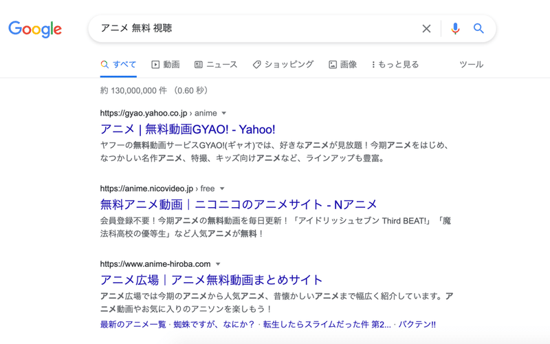Click the https://anime.nicovideo.jp URL text
Screen dimensions: 550x344
(146, 189)
